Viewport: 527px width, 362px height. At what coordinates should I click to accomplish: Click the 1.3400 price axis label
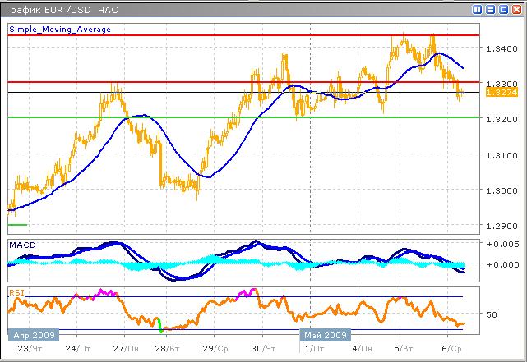501,49
